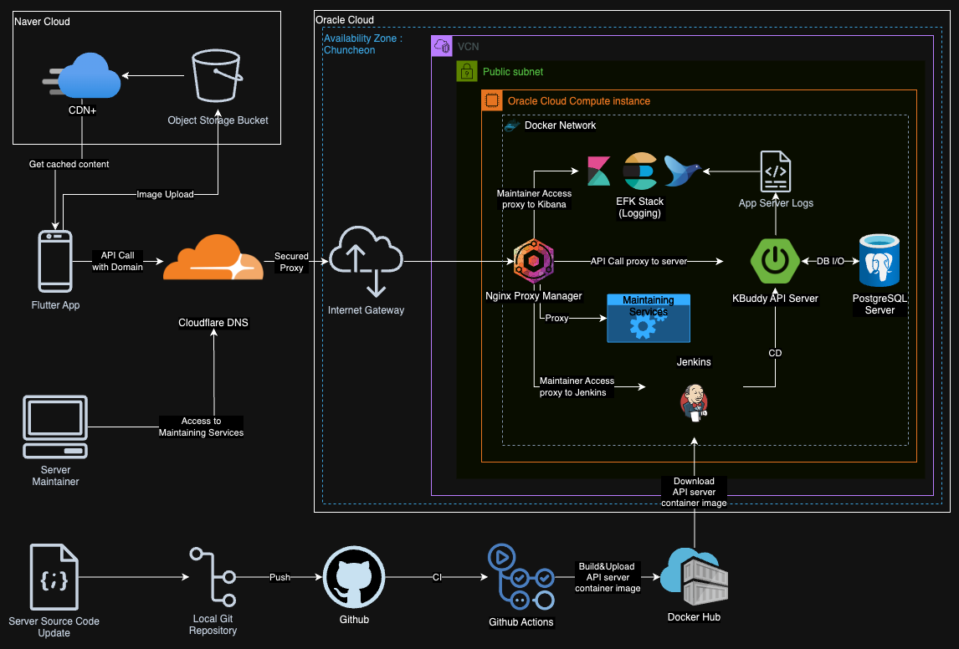Select the 'Secured Proxy' label

click(292, 262)
